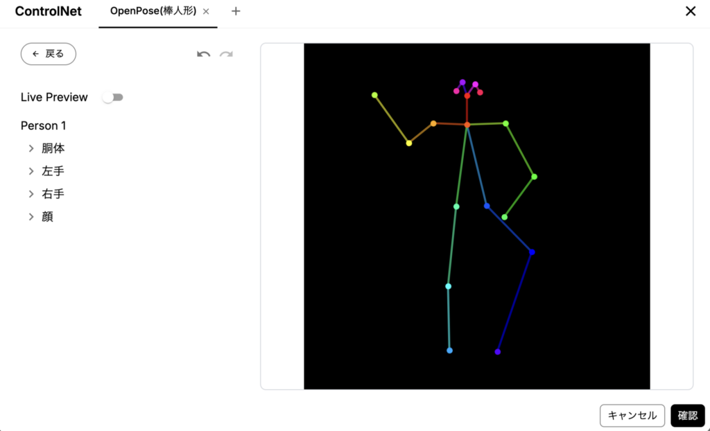Viewport: 710px width, 431px height.
Task: Confirm with the 確認 button
Action: [687, 416]
